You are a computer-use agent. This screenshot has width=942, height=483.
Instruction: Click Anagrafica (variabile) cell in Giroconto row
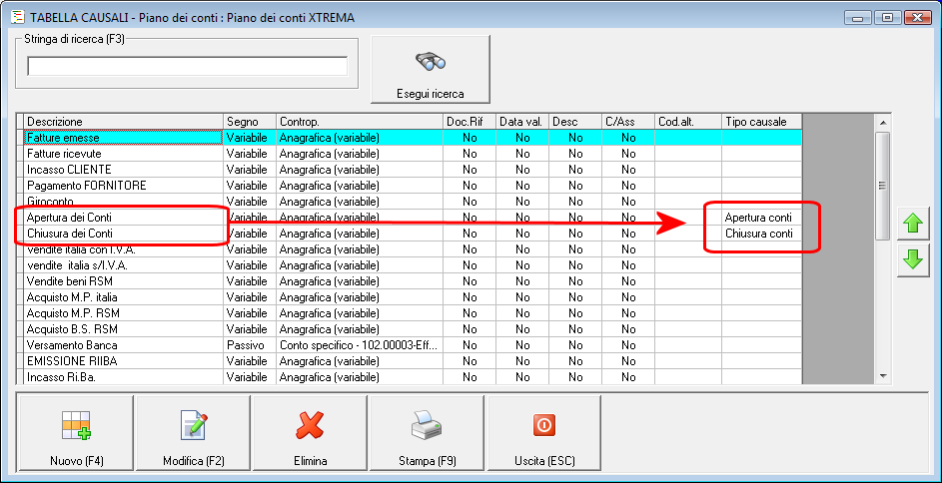click(x=360, y=202)
